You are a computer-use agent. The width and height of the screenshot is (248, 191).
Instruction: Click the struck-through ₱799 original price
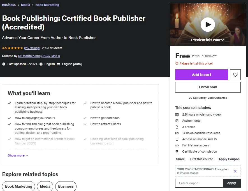[196, 56]
